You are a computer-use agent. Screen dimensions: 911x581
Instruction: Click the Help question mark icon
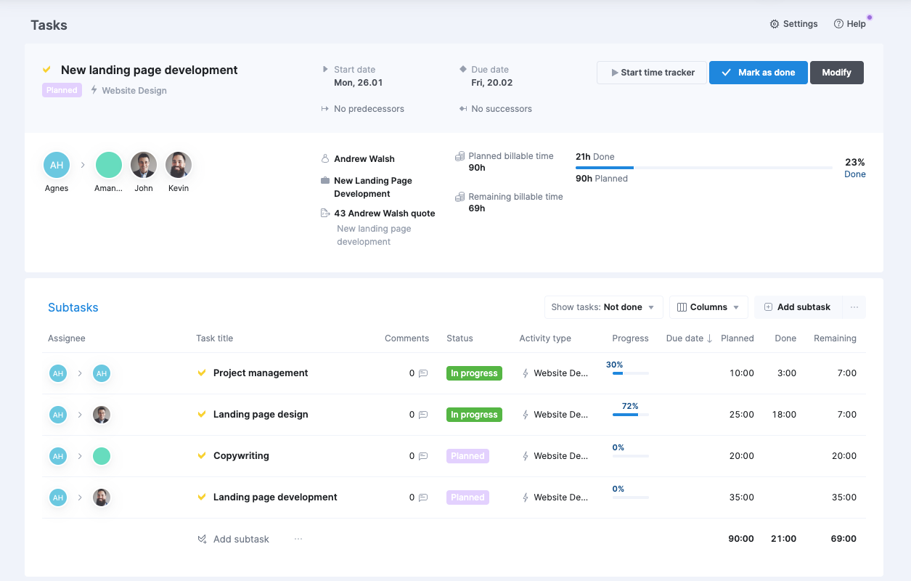(838, 24)
